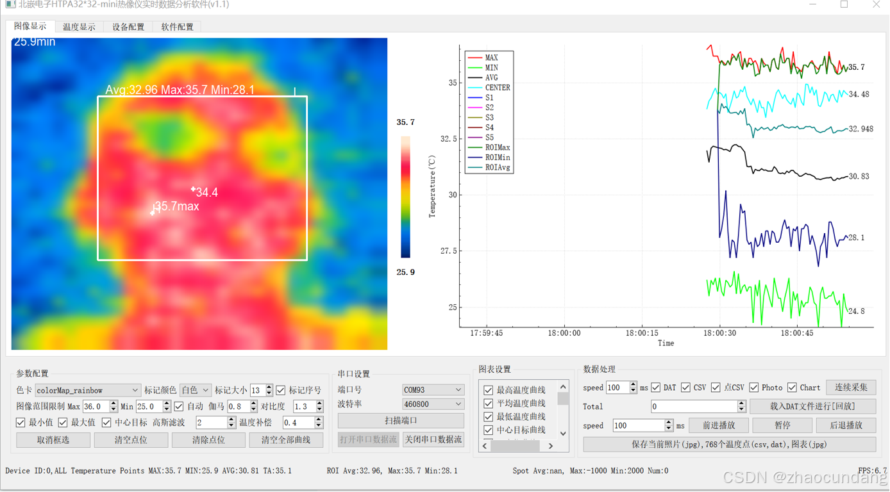
Task: Toggle the Chart checkbox
Action: click(793, 388)
